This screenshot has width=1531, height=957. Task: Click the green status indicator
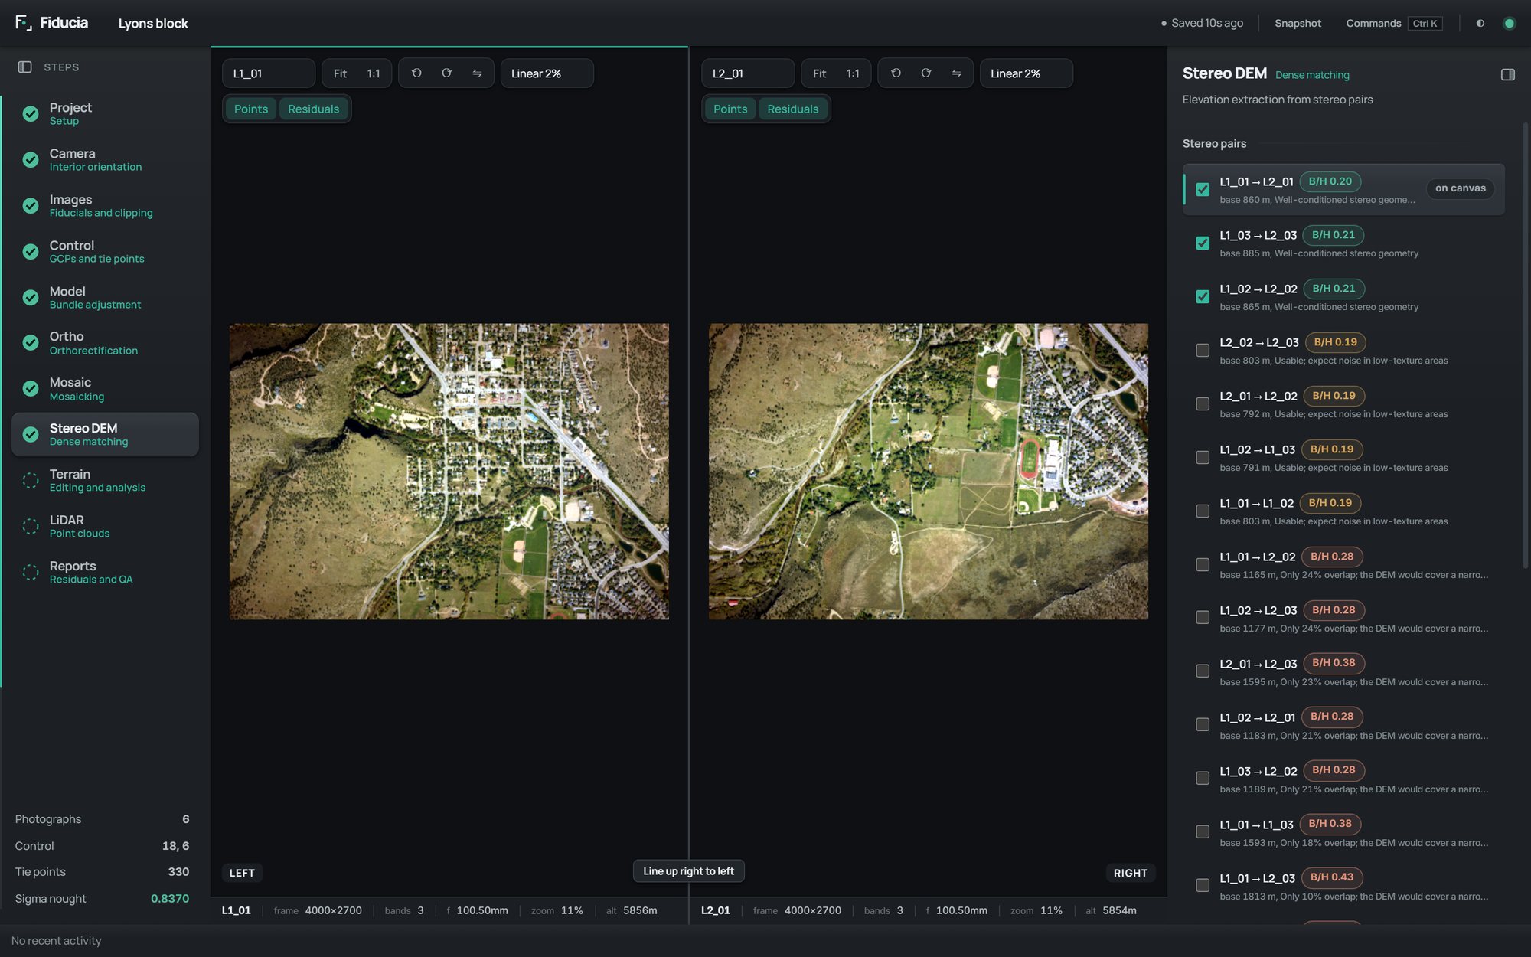[1510, 24]
